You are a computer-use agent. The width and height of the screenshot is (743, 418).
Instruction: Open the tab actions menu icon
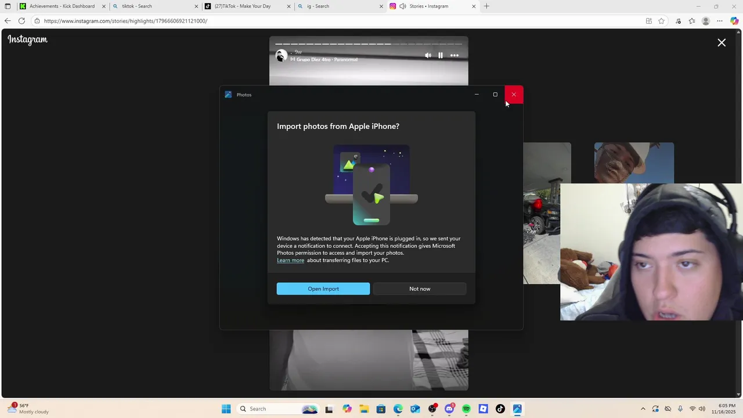(8, 6)
